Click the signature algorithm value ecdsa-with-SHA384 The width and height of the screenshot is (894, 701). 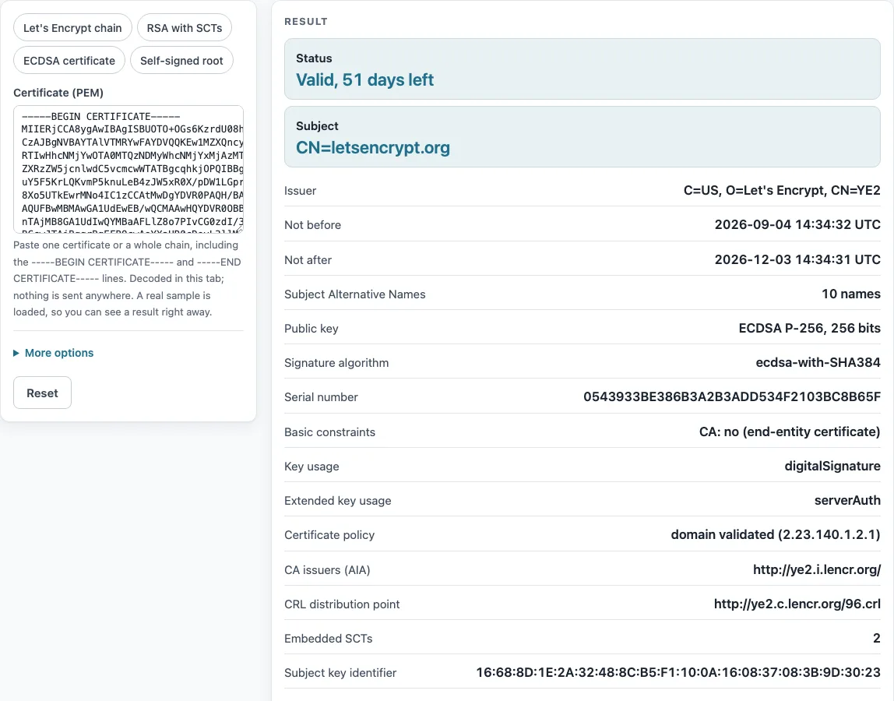point(818,362)
